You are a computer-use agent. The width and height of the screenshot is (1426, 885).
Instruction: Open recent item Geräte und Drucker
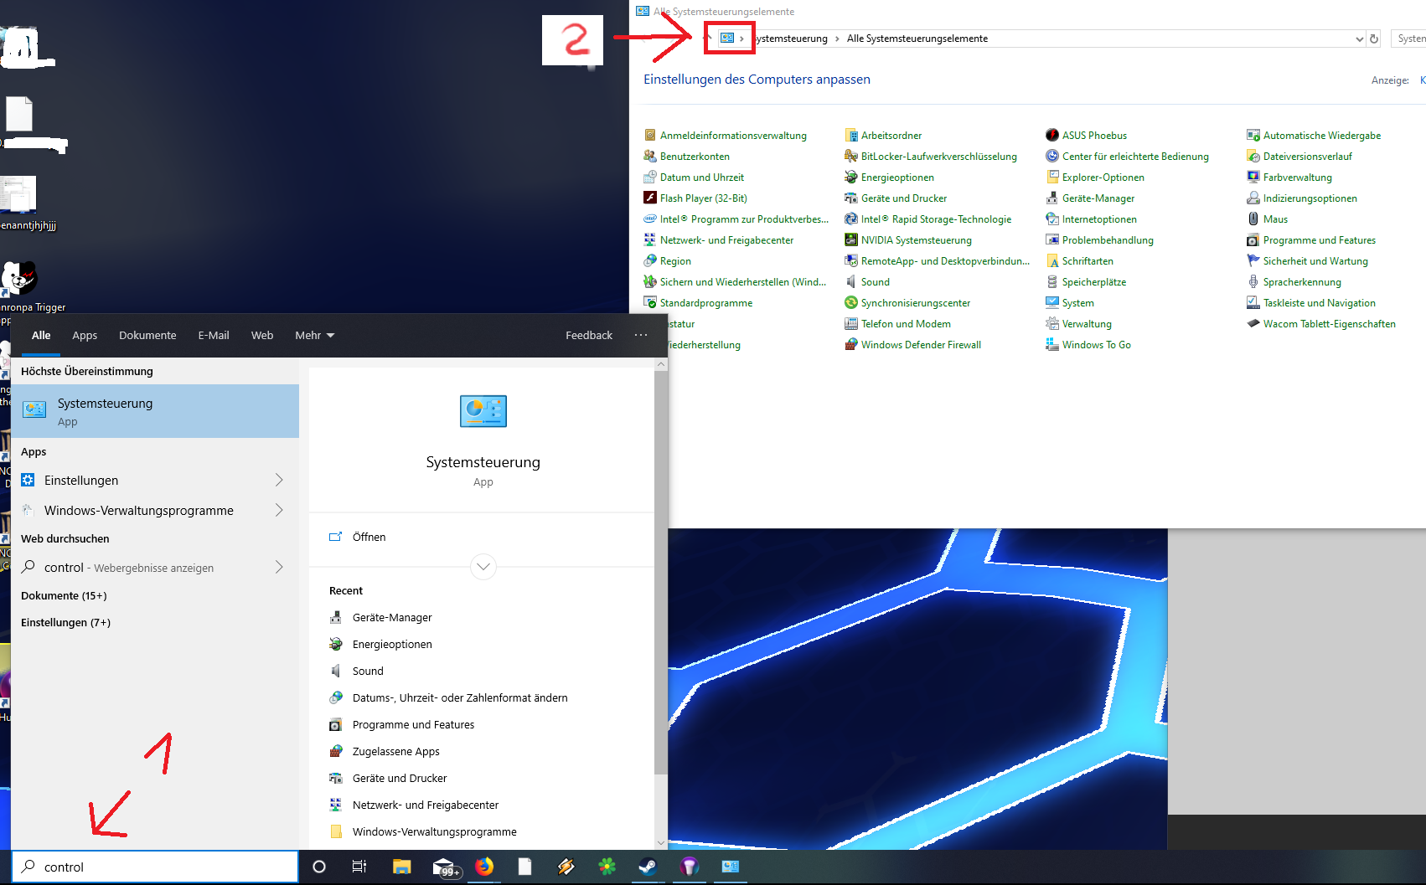(400, 779)
